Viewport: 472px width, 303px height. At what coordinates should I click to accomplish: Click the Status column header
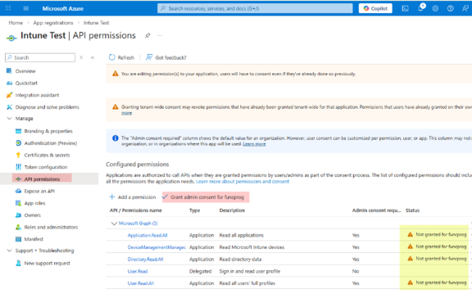[412, 210]
